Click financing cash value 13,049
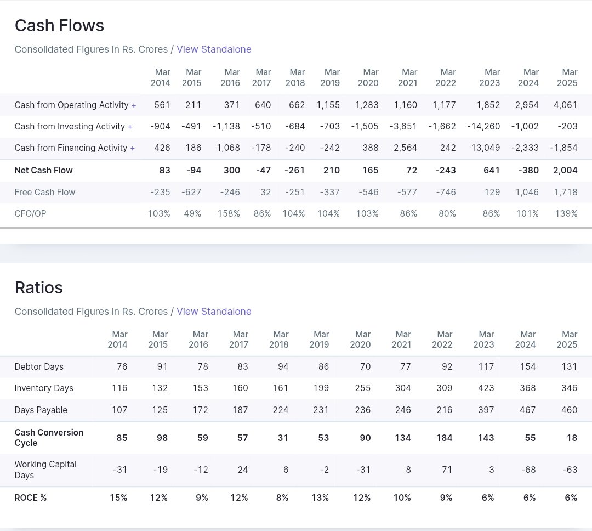This screenshot has width=592, height=531. coord(486,148)
